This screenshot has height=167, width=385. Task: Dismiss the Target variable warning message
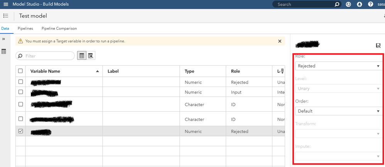tap(280, 41)
